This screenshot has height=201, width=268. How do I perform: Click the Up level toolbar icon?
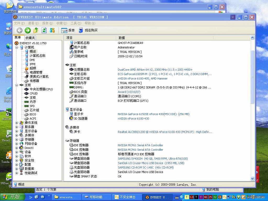36,30
